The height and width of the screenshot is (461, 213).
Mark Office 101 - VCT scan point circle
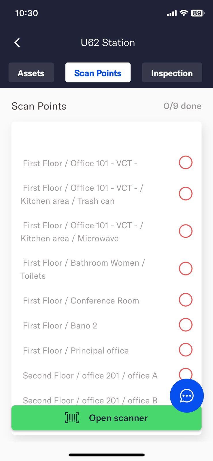point(185,163)
